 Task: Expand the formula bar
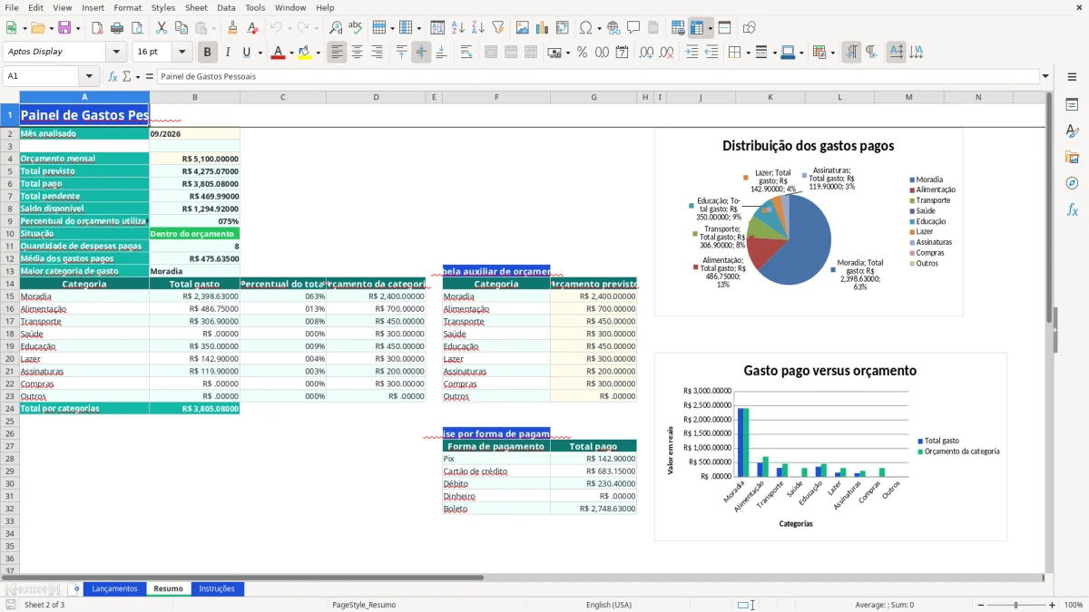(x=1045, y=76)
